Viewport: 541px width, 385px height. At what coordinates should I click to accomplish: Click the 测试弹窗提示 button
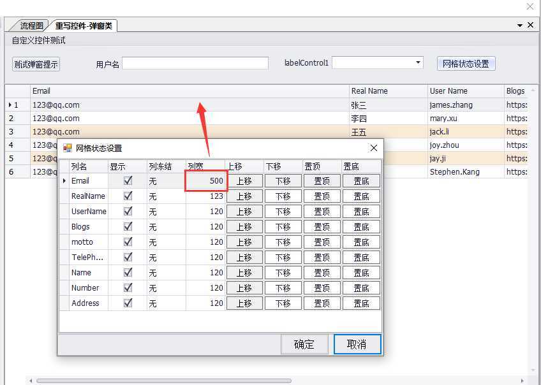pyautogui.click(x=36, y=64)
